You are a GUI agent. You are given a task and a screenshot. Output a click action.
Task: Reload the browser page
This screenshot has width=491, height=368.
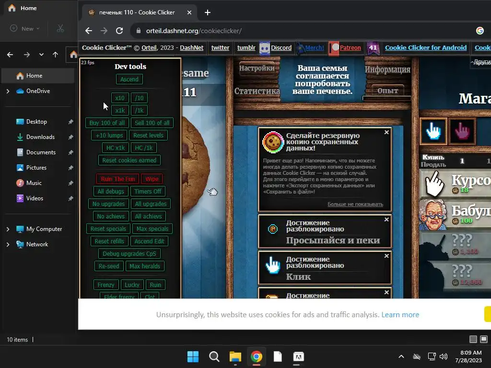[x=119, y=31]
